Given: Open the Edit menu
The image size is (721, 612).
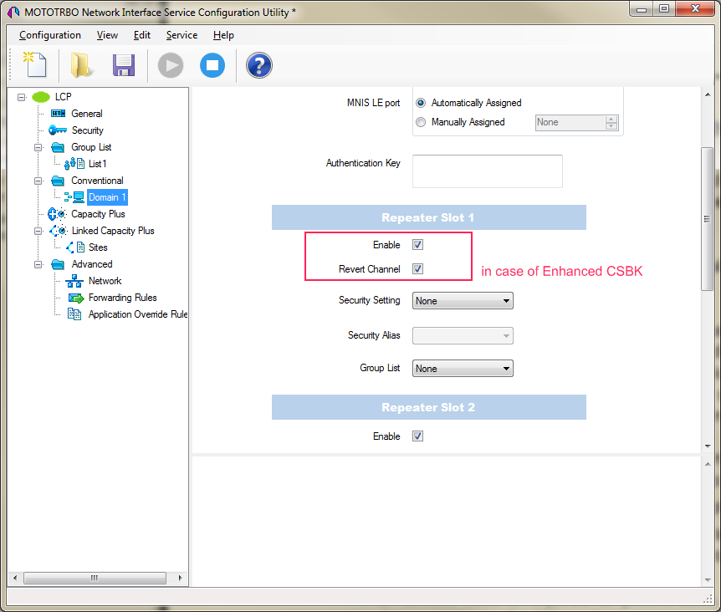Looking at the screenshot, I should point(141,35).
